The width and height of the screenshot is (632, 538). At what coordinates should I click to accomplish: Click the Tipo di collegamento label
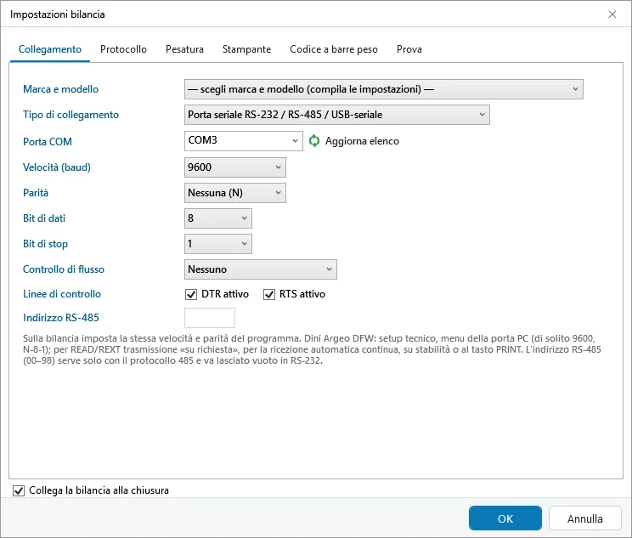71,115
